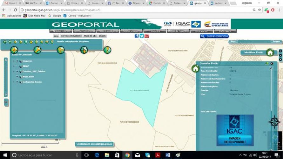Screen dimensions: 283x159
Task: Minimize the Consultar Predio panel
Action: [267, 63]
